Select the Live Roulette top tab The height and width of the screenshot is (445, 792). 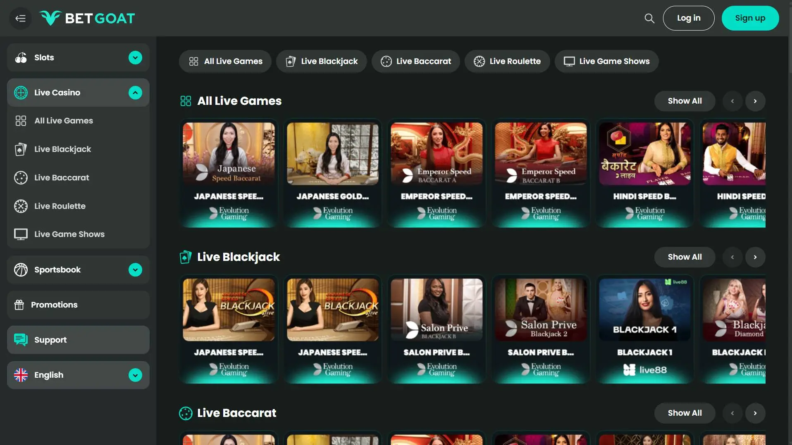[x=507, y=61]
